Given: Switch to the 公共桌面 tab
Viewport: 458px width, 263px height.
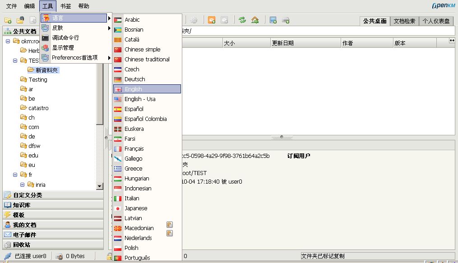Looking at the screenshot, I should 375,21.
